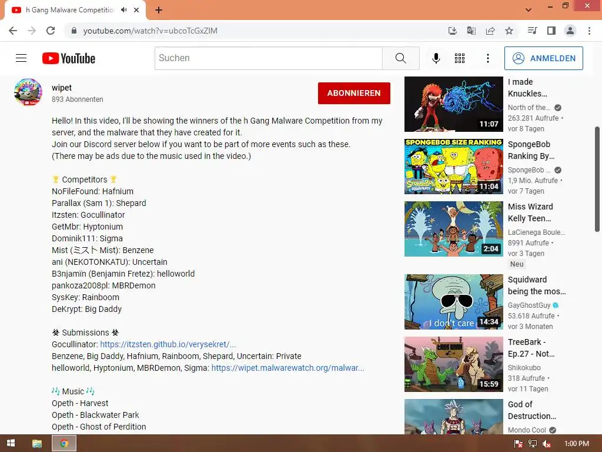Open File Explorer from the taskbar
The image size is (602, 452).
point(37,443)
